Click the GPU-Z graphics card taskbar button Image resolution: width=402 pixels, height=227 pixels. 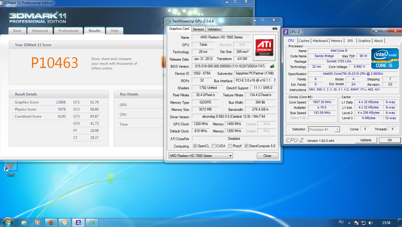click(92, 222)
